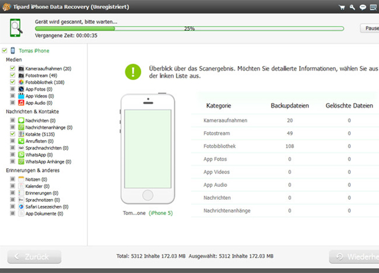Screen dimensions: 379x273
Task: Open registration via the key icon
Action: coord(352,8)
